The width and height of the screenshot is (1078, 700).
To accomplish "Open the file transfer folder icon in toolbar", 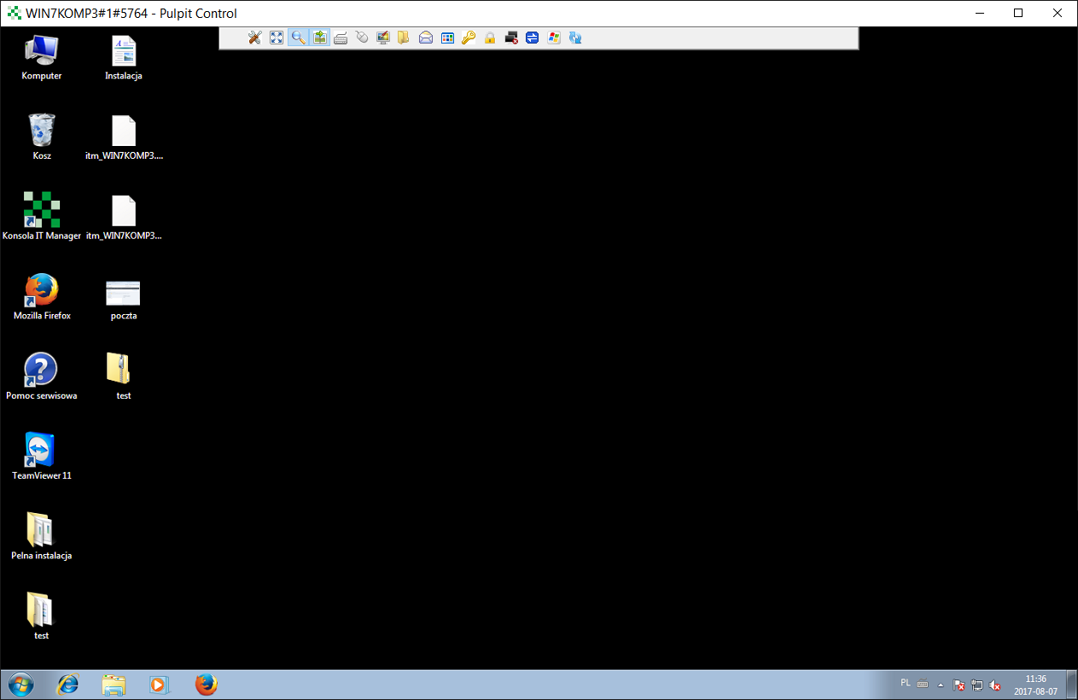I will point(404,38).
